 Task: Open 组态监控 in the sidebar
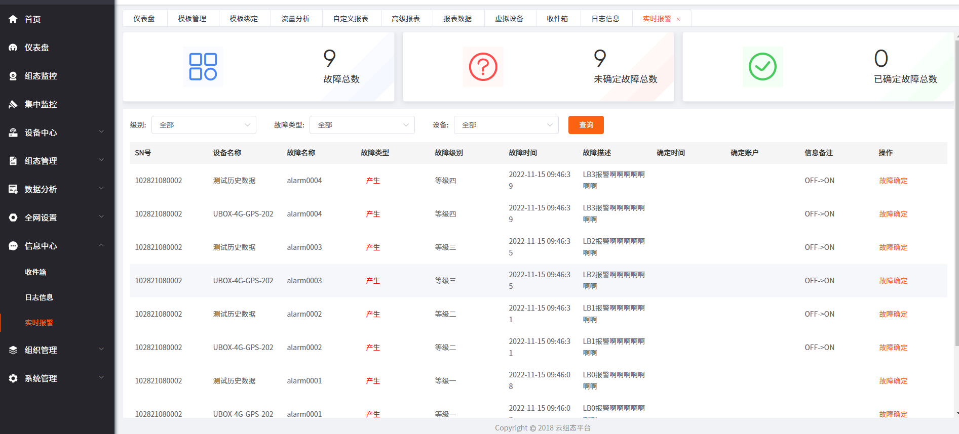pyautogui.click(x=41, y=76)
